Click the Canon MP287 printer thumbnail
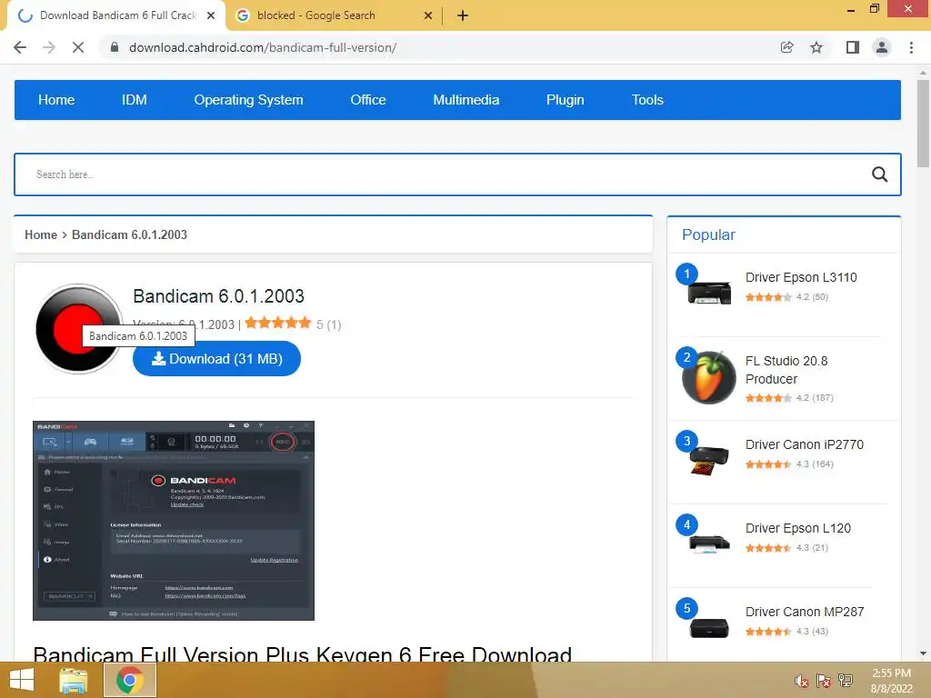This screenshot has height=698, width=931. pyautogui.click(x=709, y=627)
